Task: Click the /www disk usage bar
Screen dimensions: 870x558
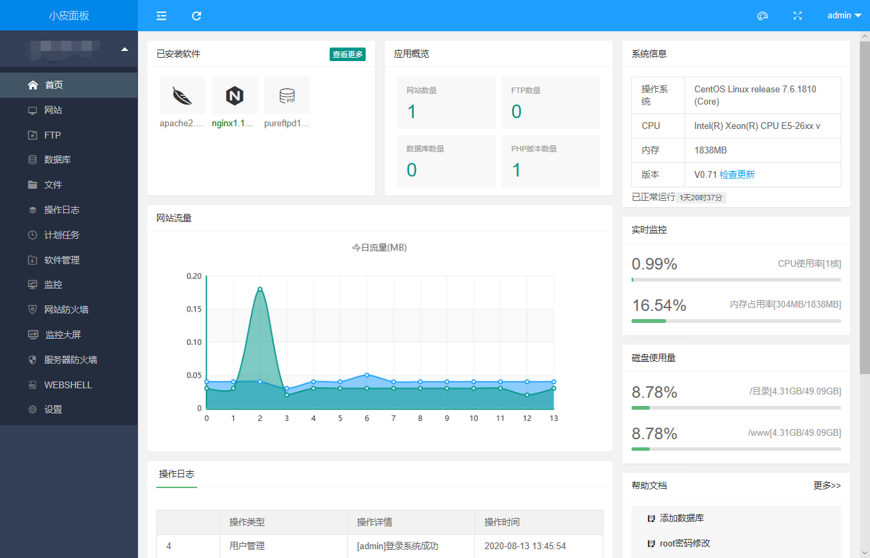Action: point(736,449)
